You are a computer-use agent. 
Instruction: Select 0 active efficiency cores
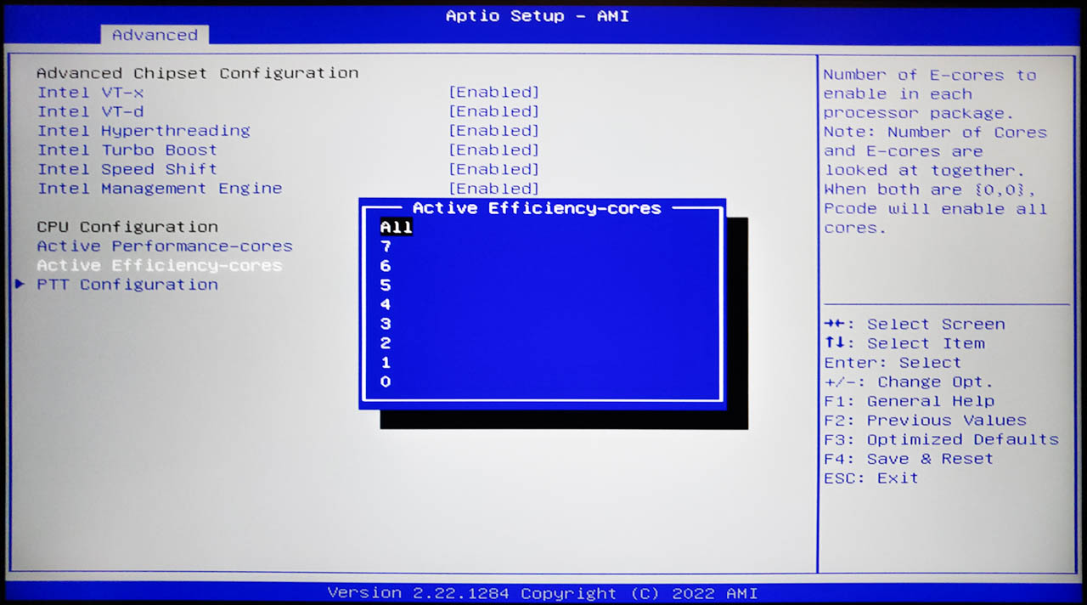click(386, 382)
